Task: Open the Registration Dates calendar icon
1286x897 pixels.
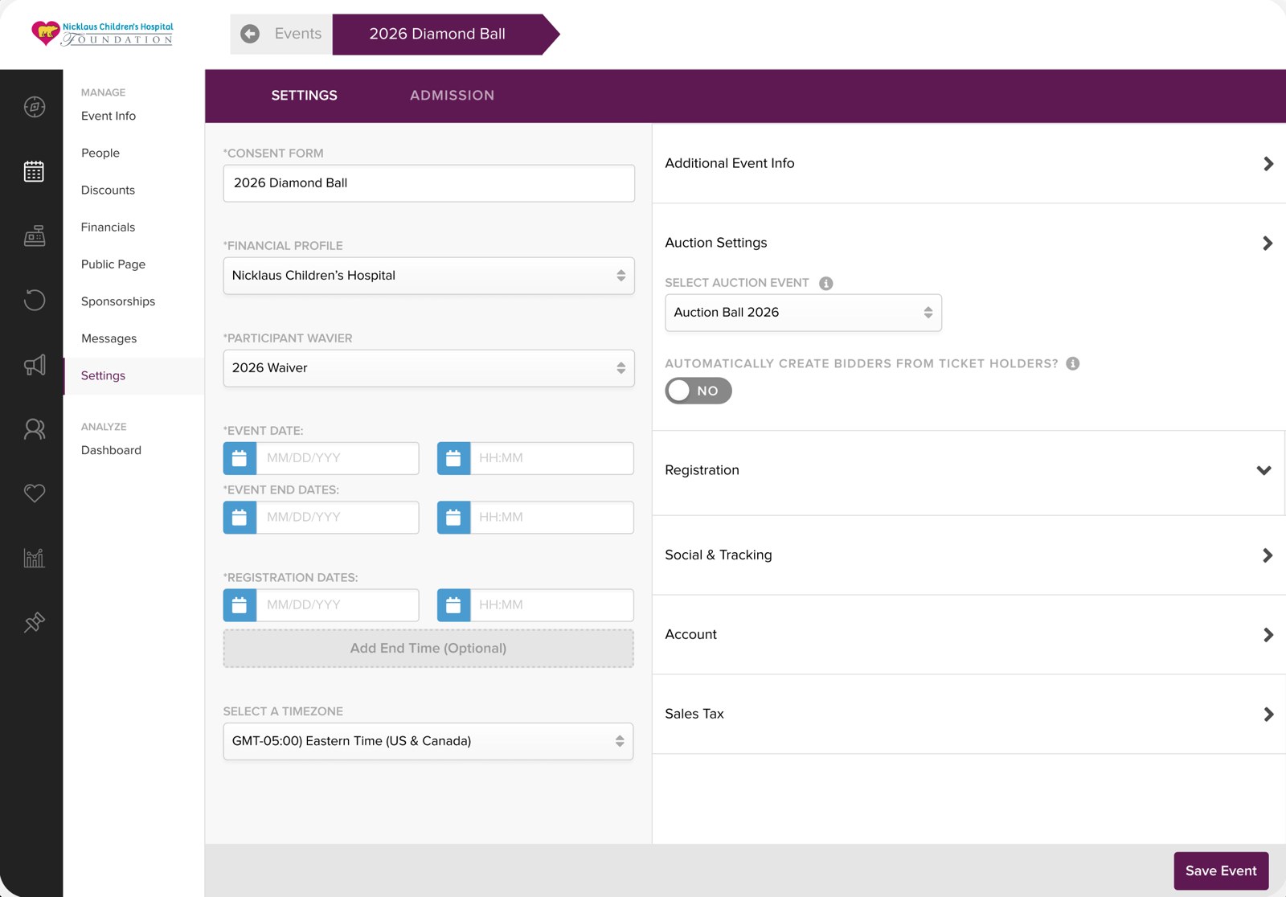Action: coord(240,605)
